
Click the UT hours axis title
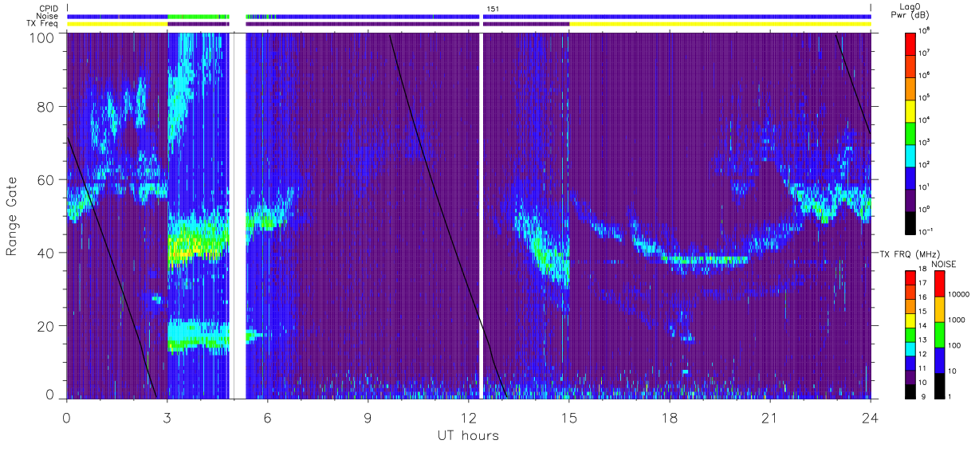click(468, 435)
